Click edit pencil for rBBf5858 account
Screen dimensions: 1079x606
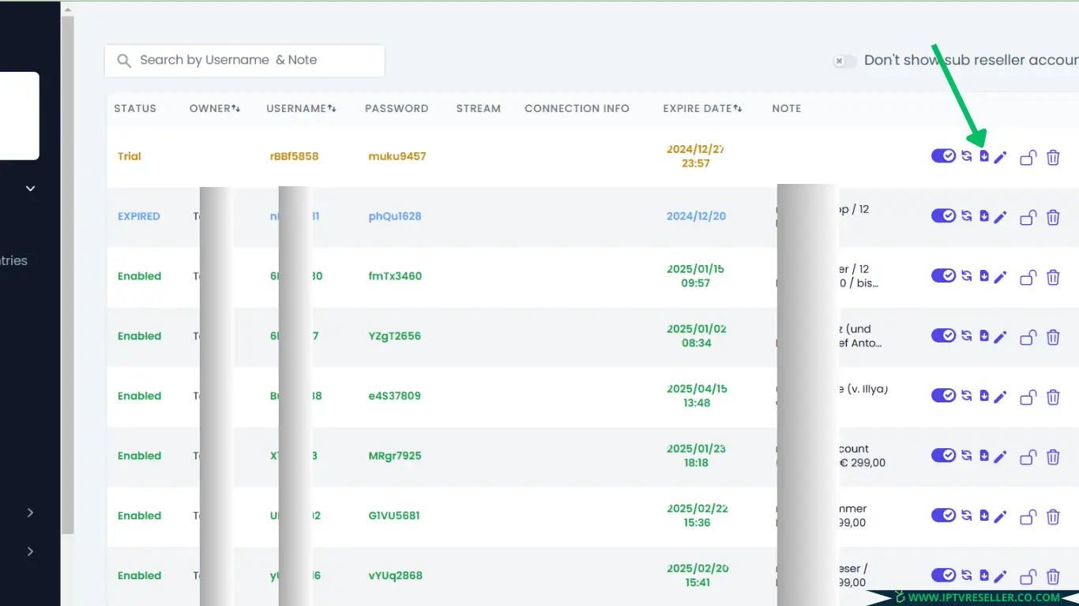coord(1000,157)
